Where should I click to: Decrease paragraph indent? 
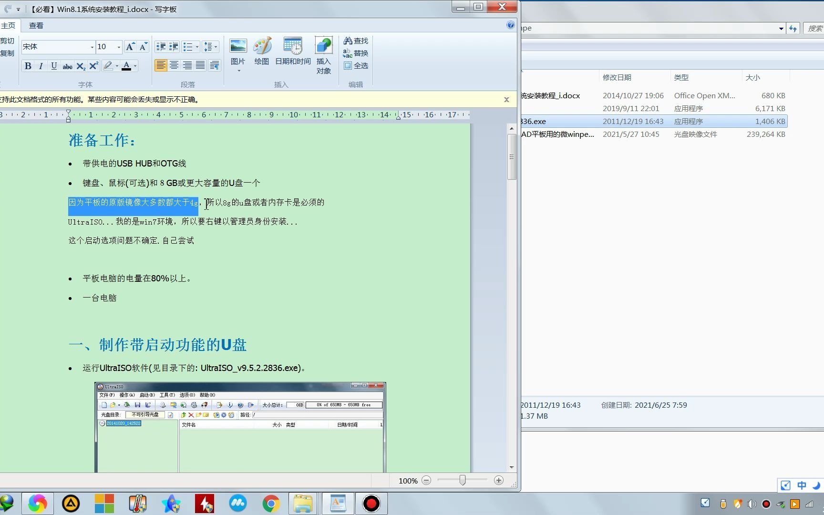pyautogui.click(x=161, y=47)
